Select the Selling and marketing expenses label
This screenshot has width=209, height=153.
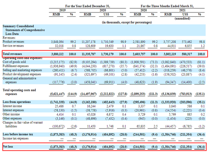click(x=22, y=70)
